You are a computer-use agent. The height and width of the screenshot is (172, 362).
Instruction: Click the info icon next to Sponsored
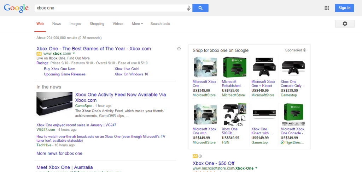pyautogui.click(x=305, y=50)
